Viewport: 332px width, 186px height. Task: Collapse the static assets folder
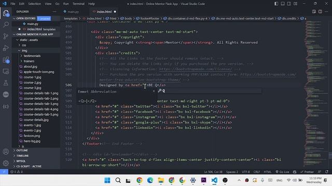pyautogui.click(x=29, y=40)
